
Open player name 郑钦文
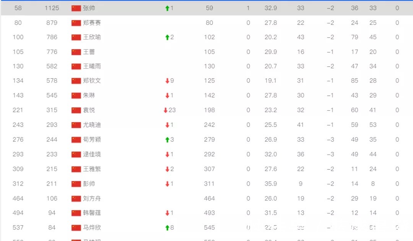click(92, 81)
